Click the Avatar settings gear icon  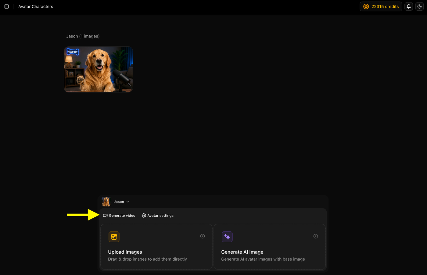(x=144, y=216)
